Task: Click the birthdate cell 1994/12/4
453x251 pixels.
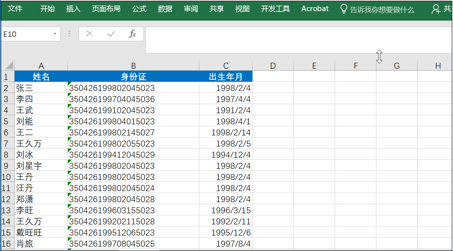Action: pos(226,154)
